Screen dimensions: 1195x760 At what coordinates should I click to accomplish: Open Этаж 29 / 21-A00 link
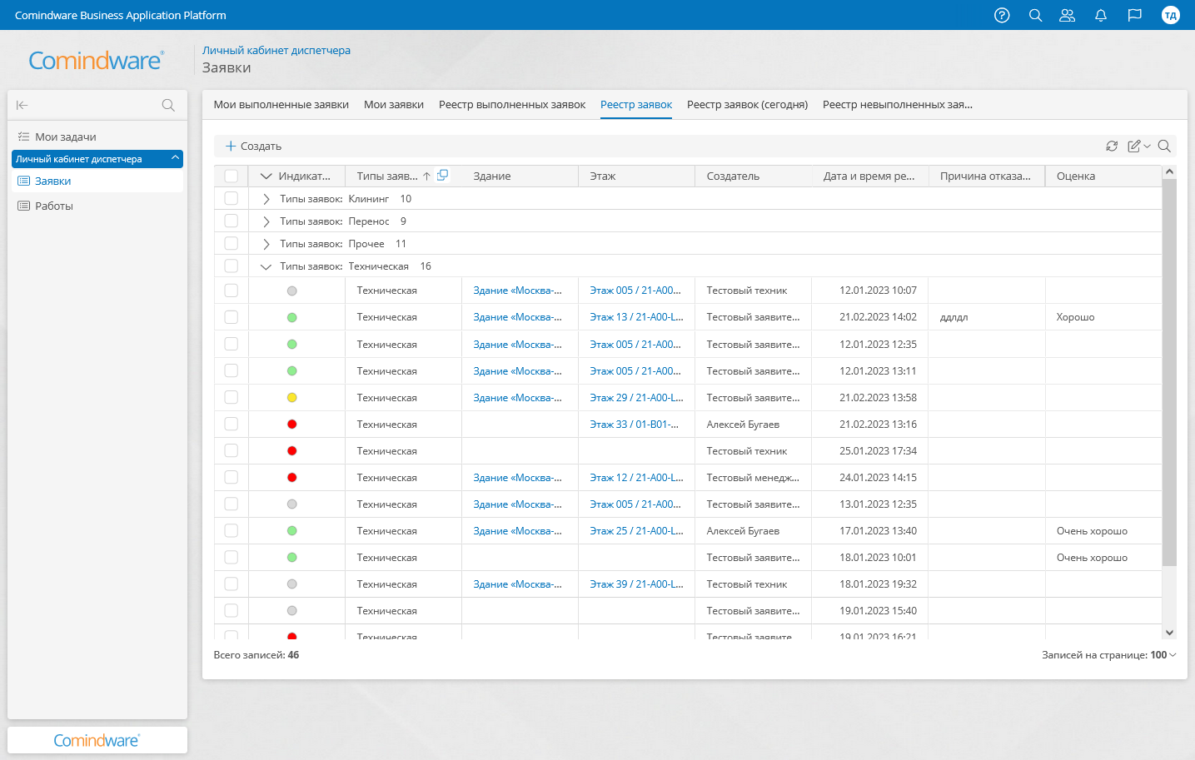tap(636, 397)
